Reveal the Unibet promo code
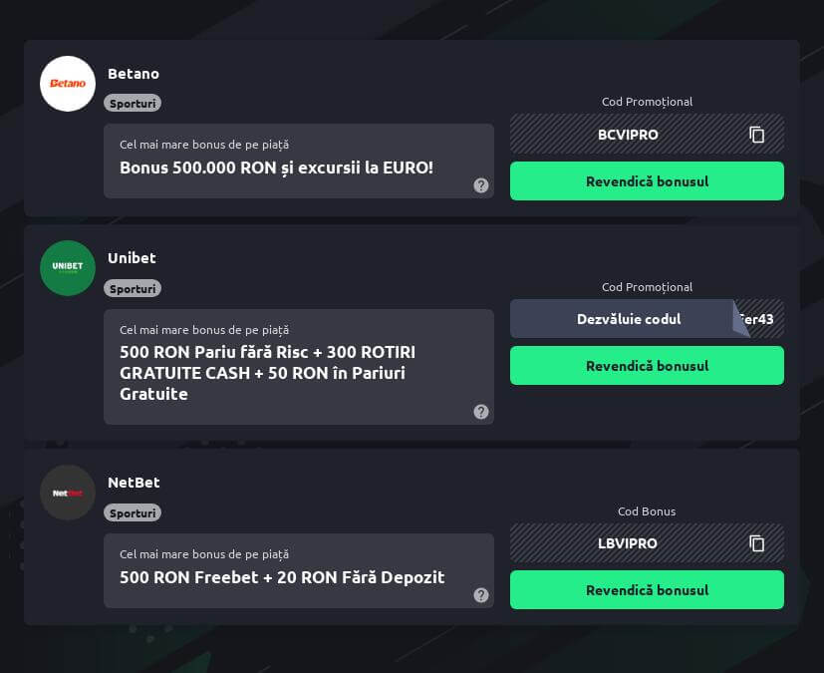 (629, 319)
